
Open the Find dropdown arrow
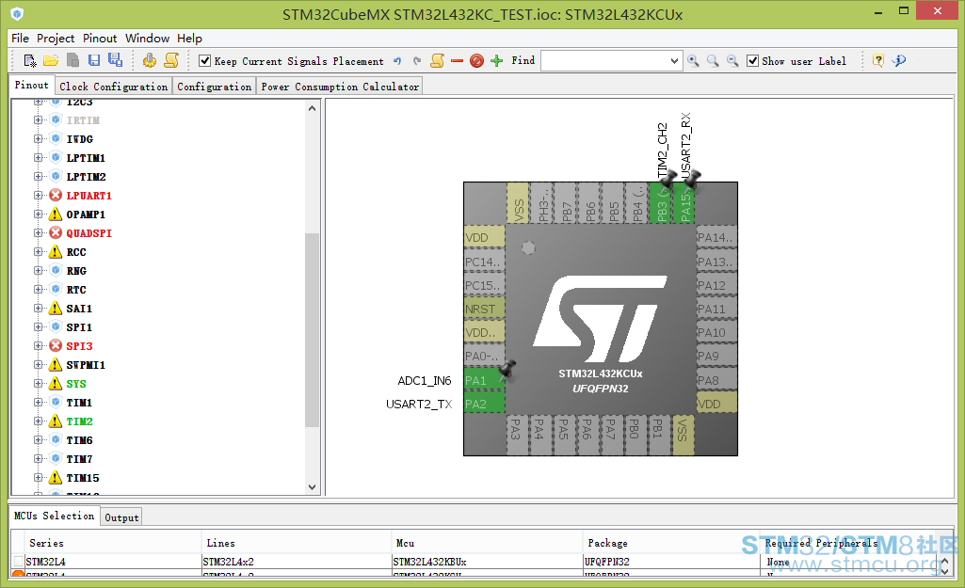pos(674,61)
